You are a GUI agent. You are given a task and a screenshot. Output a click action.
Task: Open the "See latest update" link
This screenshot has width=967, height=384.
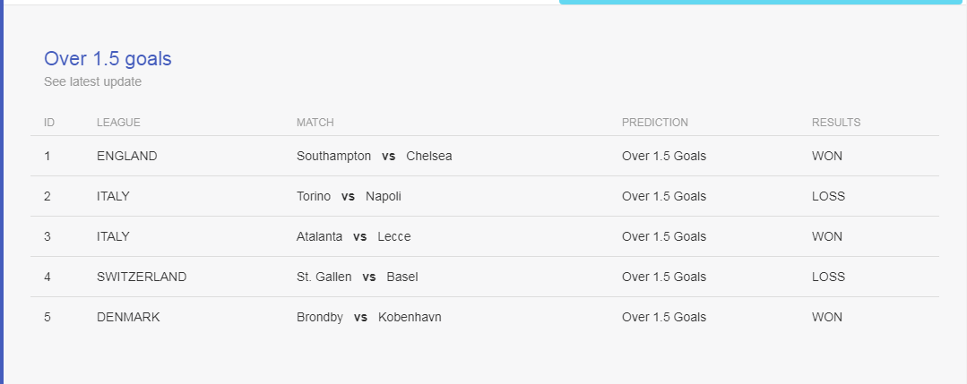click(92, 81)
